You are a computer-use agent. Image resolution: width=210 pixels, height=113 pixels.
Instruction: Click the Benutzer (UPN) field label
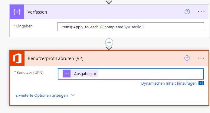[30, 73]
